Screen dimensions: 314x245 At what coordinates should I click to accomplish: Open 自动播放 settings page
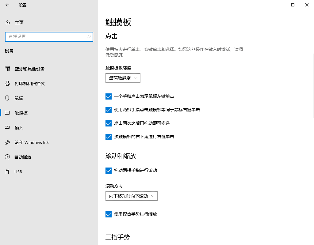[49, 157]
